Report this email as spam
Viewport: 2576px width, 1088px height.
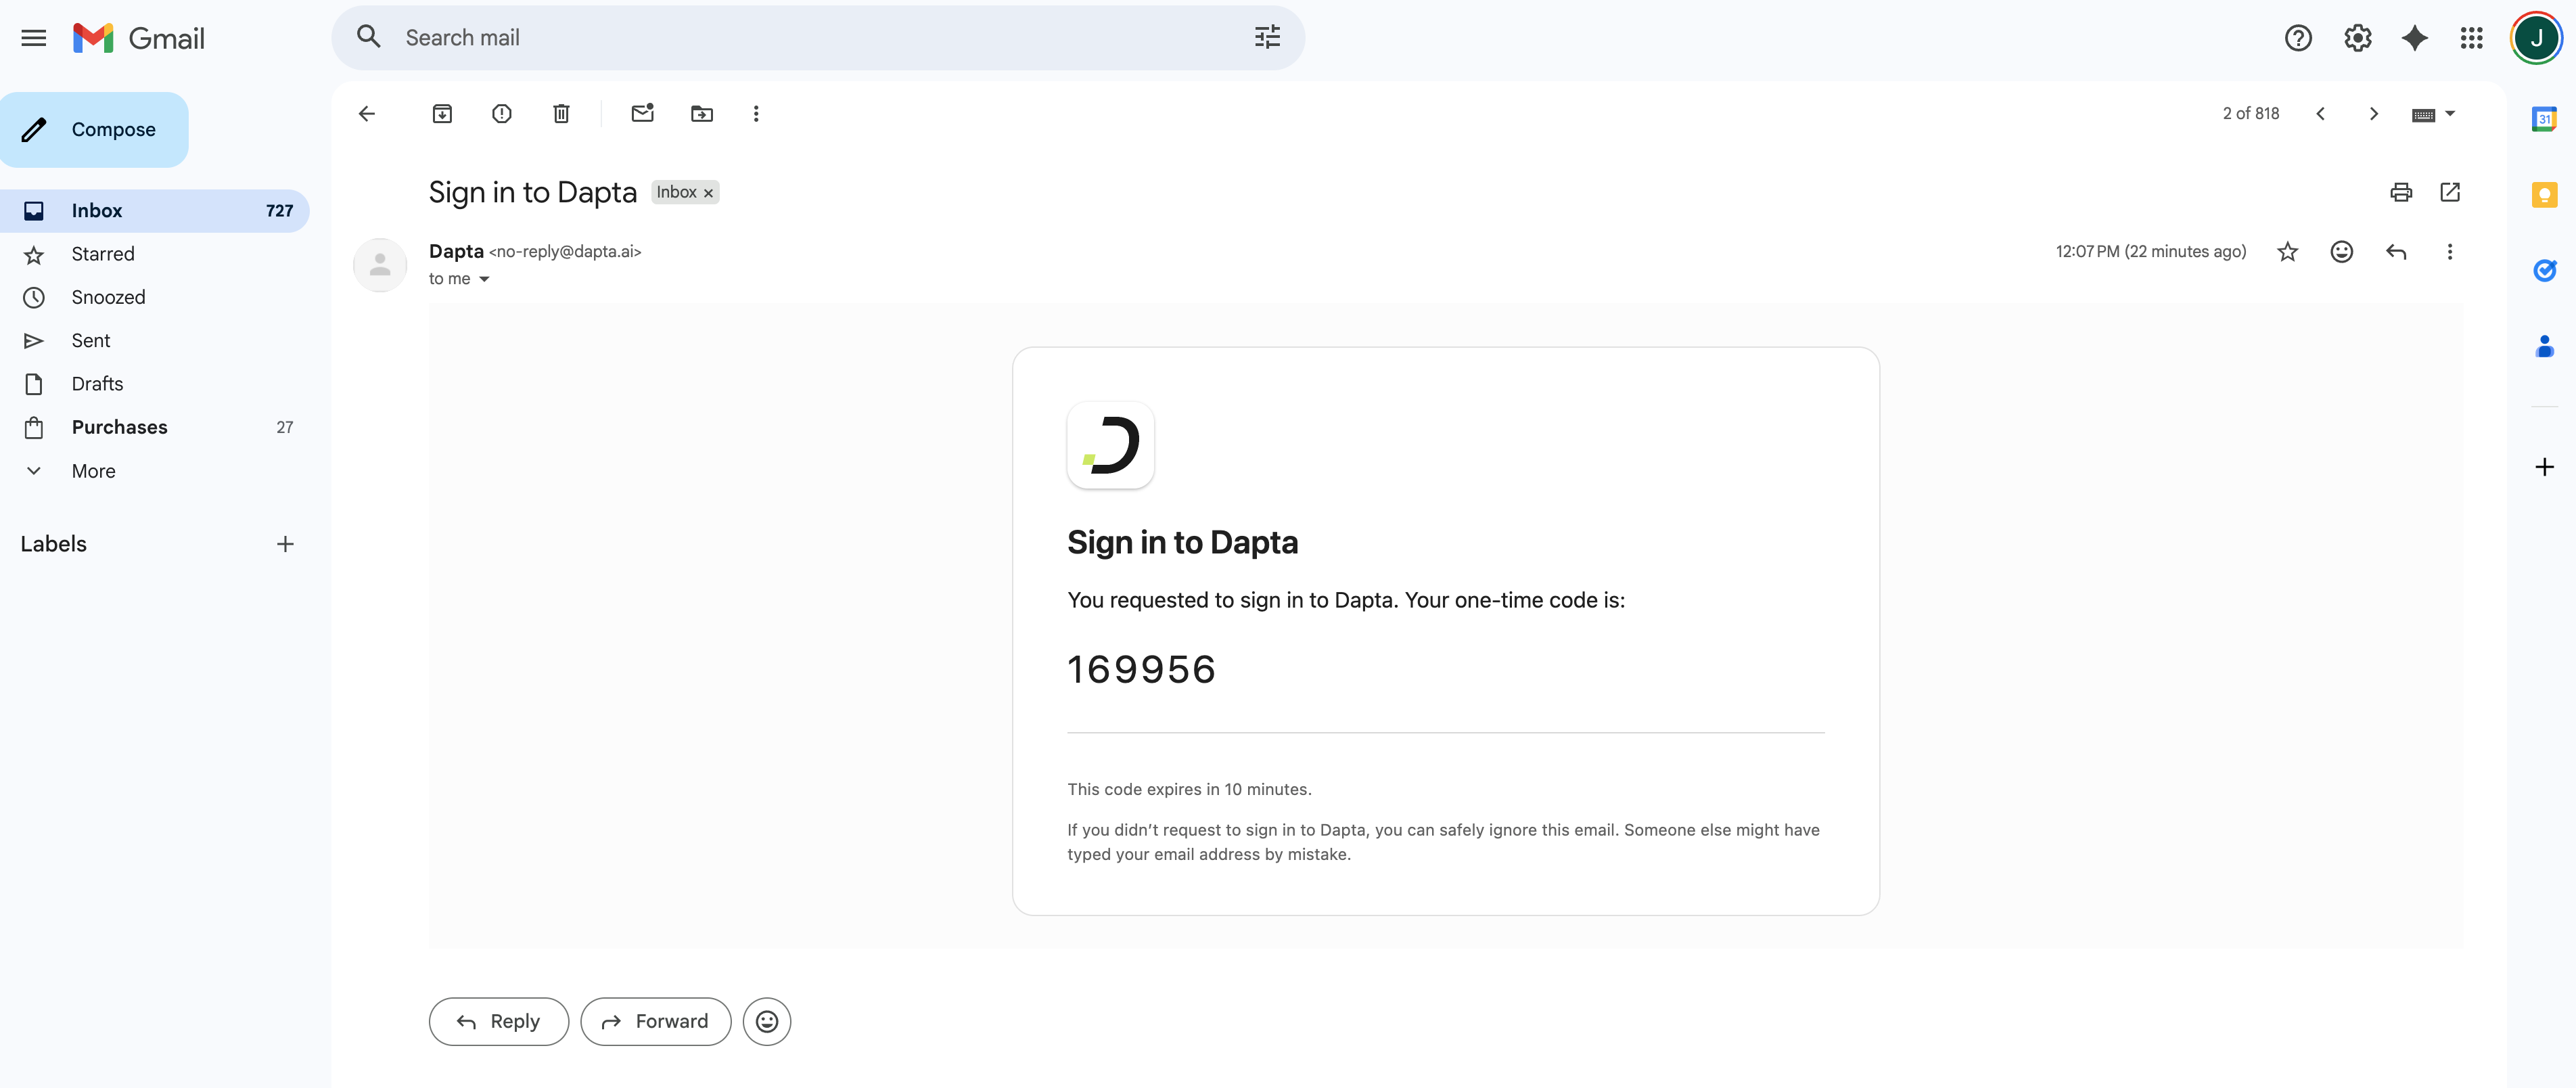click(502, 114)
